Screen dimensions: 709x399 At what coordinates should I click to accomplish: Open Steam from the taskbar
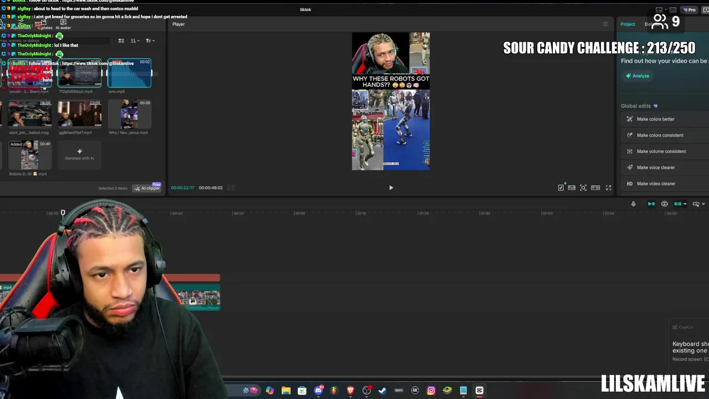click(382, 391)
